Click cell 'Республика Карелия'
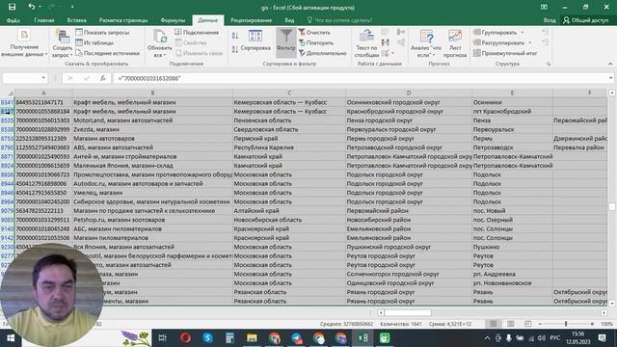Screen dimensions: 617x347 (x=289, y=147)
